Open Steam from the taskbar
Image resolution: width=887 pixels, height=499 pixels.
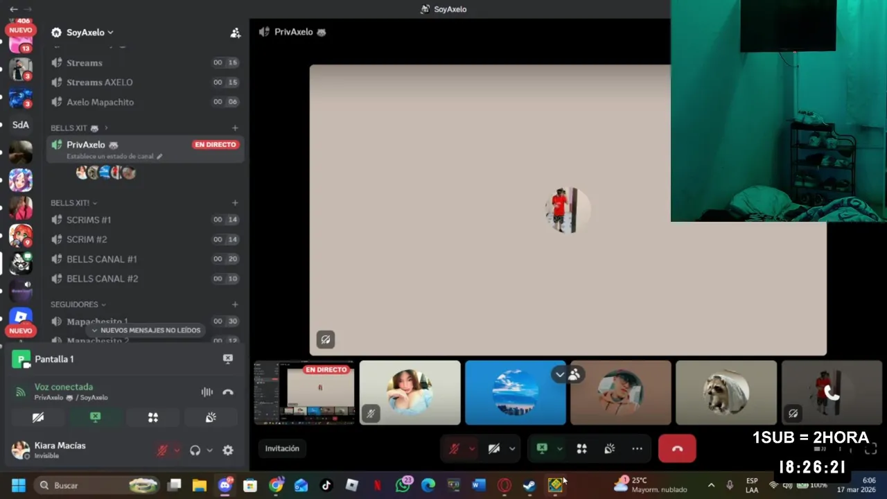pos(529,485)
